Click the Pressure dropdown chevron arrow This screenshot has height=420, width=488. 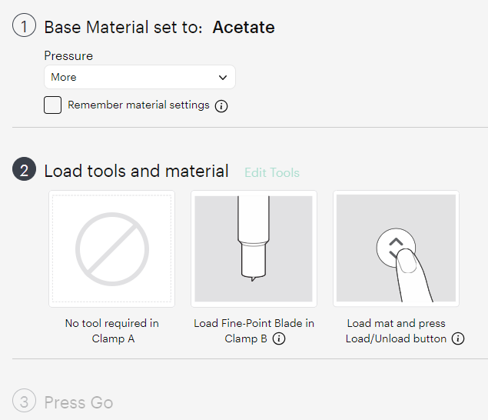(x=223, y=77)
